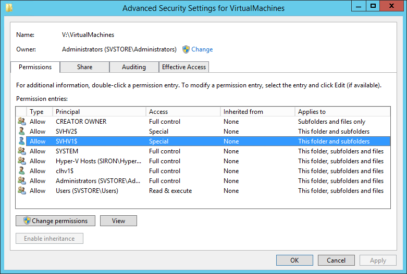Click the folder icon in the title bar
The height and width of the screenshot is (274, 407).
[9, 7]
